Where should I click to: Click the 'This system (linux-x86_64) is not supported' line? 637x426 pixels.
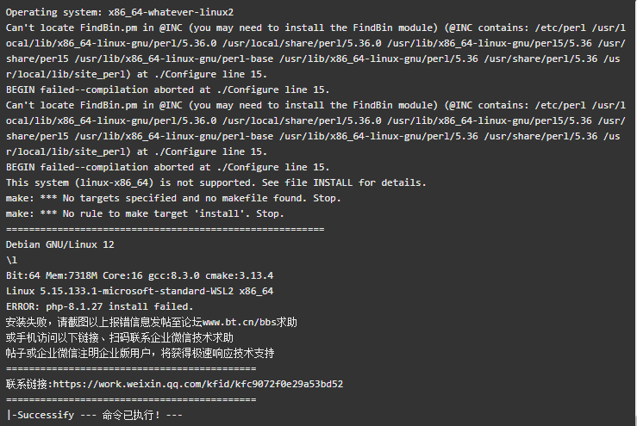pos(216,182)
